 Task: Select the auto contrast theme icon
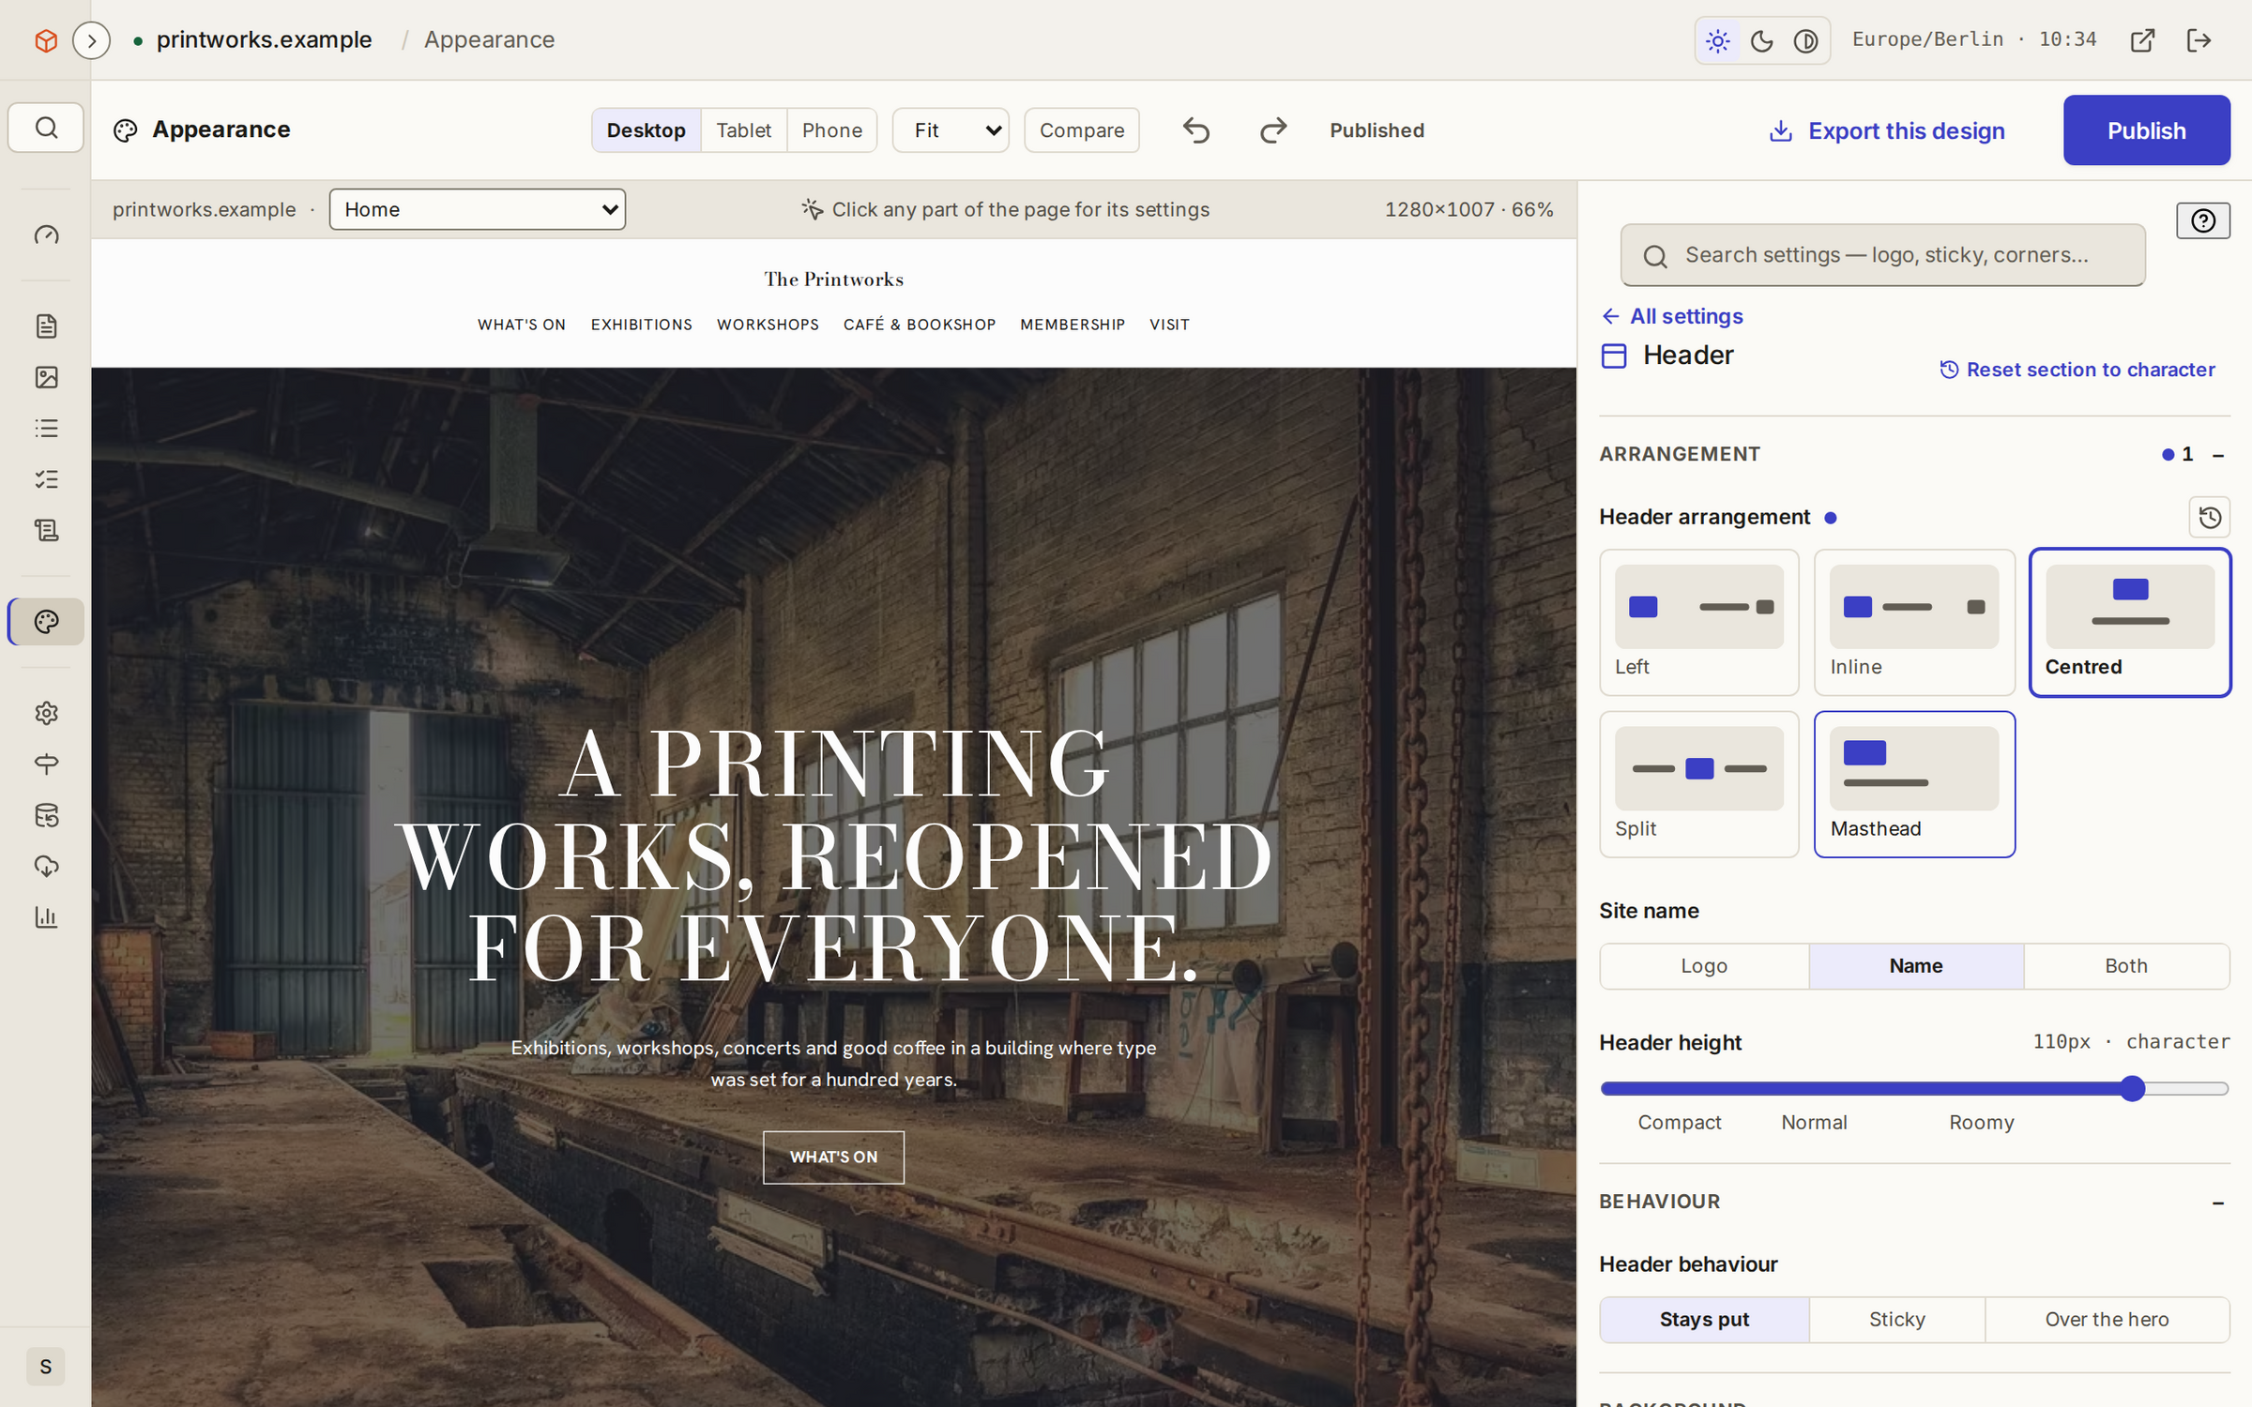point(1805,40)
